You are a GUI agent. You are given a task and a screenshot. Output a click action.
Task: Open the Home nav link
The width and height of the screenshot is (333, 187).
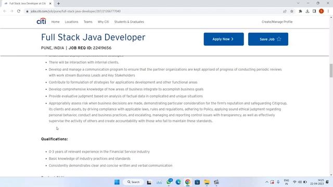56,22
